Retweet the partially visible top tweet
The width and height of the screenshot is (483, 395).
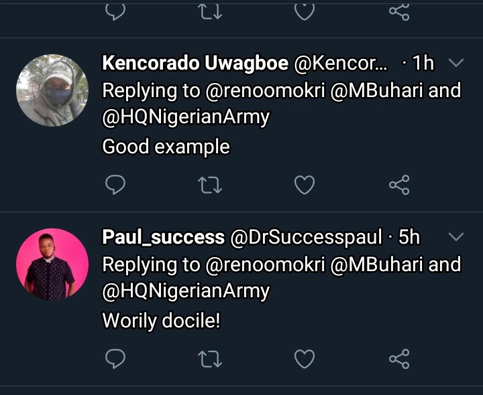click(211, 9)
